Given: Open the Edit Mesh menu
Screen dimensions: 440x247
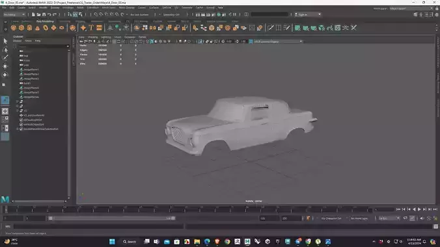Looking at the screenshot, I should [x=93, y=8].
